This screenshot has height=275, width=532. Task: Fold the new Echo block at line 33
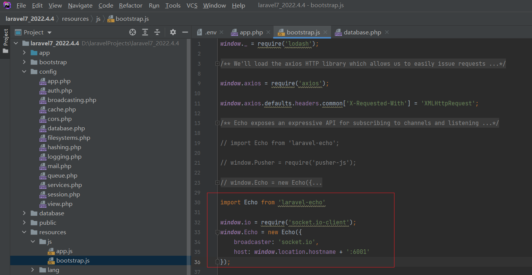point(217,232)
